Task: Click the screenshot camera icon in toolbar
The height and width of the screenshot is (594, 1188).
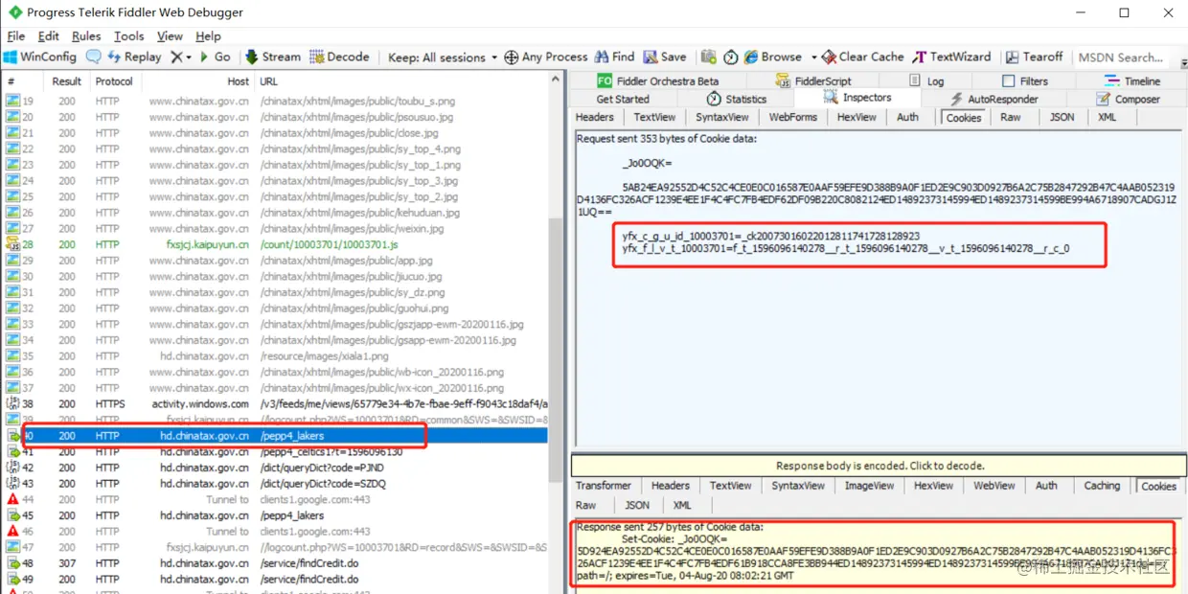Action: [x=708, y=57]
